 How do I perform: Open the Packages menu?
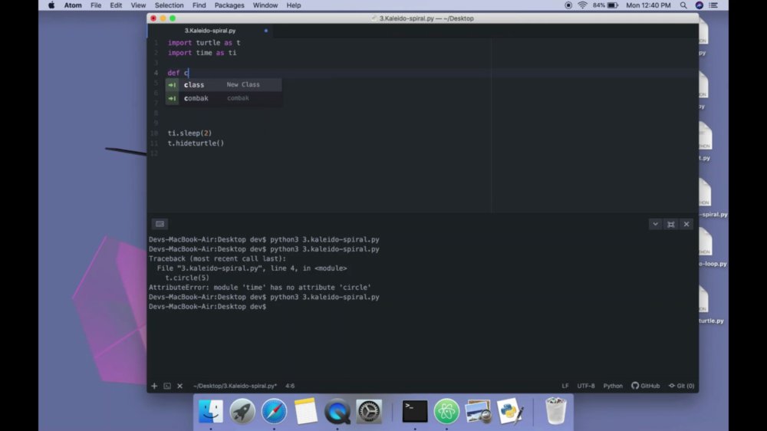pos(229,5)
